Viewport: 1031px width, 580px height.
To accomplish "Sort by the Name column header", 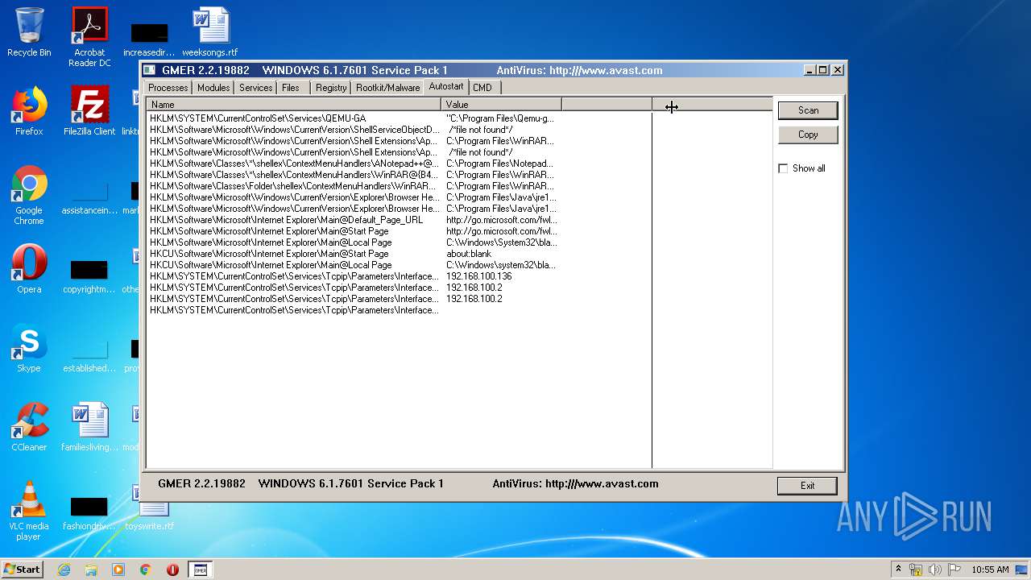I will (x=294, y=105).
